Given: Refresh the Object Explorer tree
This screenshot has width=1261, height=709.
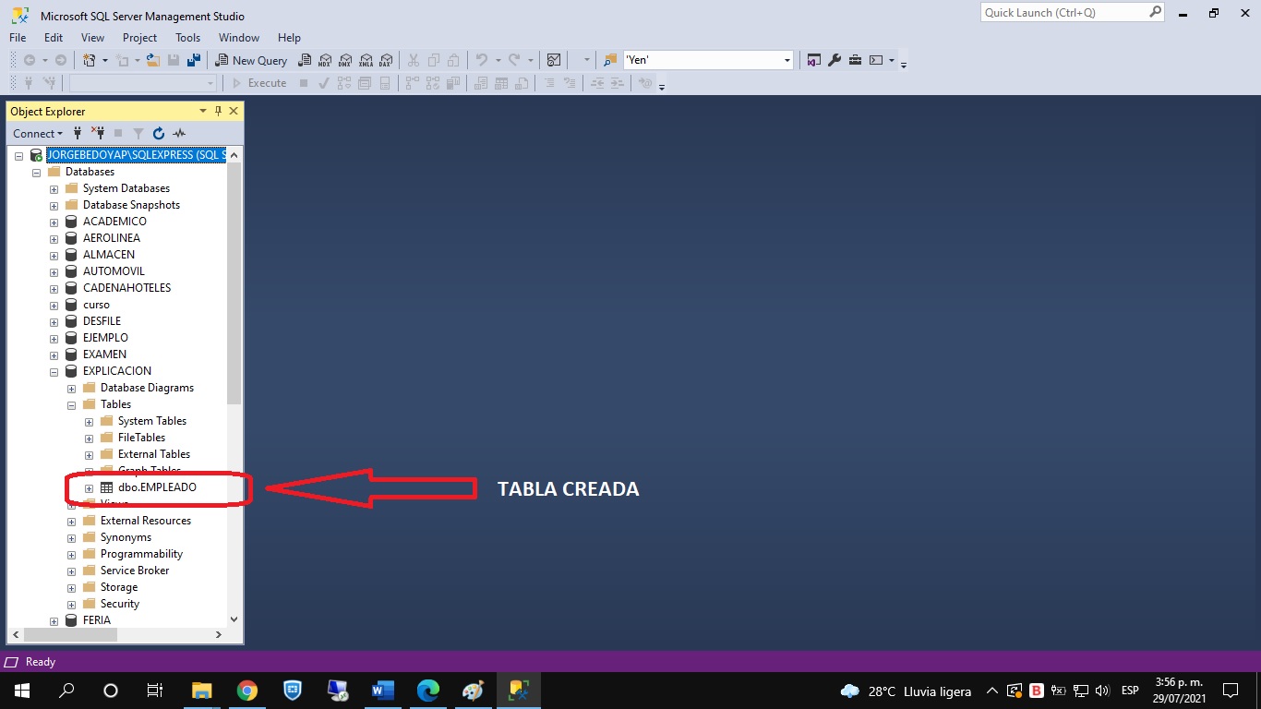Looking at the screenshot, I should pyautogui.click(x=159, y=133).
